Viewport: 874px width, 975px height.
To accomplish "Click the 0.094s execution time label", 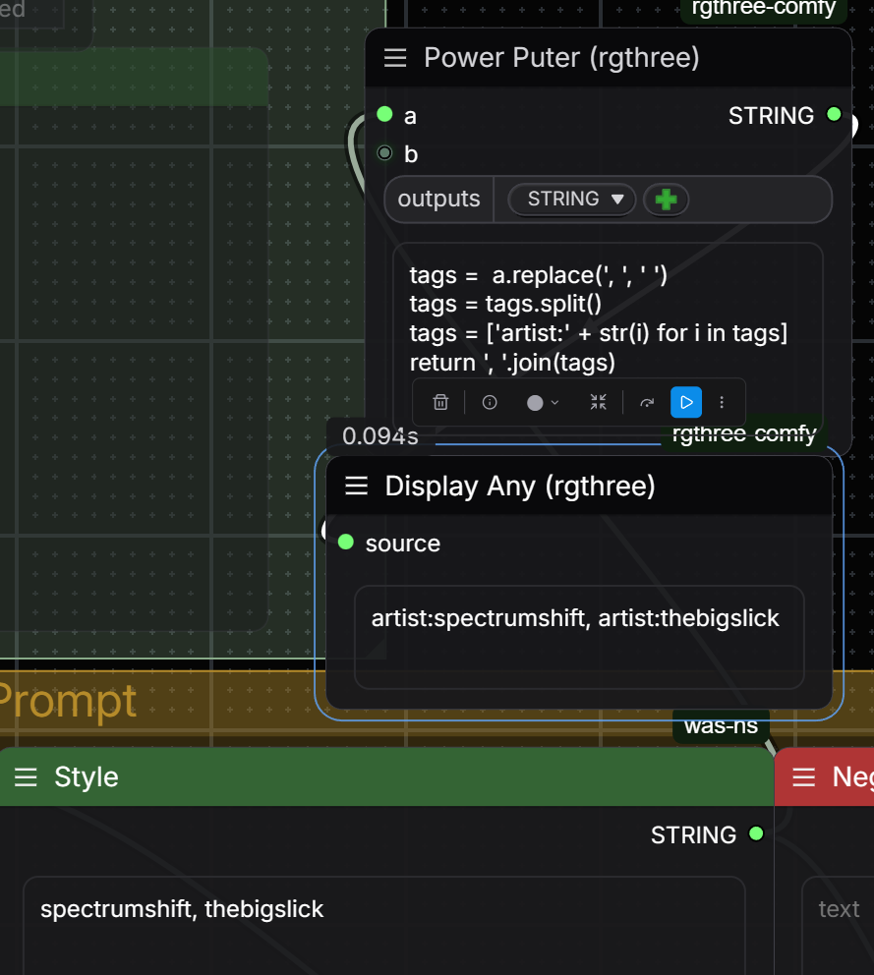I will point(380,435).
